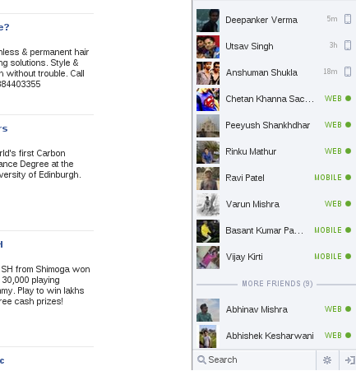
Task: Select Abhishek Kesharwani in chat list
Action: point(275,336)
